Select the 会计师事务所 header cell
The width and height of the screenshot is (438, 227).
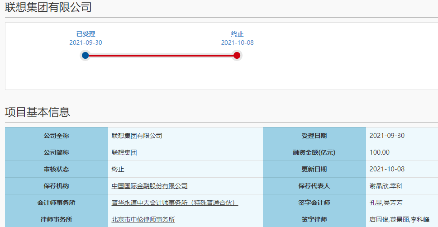coord(57,203)
